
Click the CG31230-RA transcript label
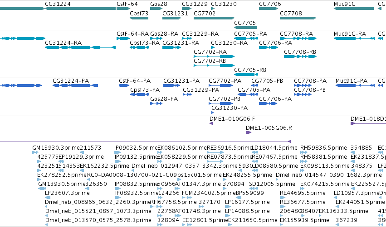229,43
